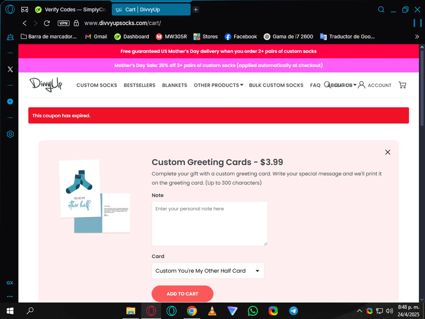Open the Stores bookmark

[x=206, y=37]
